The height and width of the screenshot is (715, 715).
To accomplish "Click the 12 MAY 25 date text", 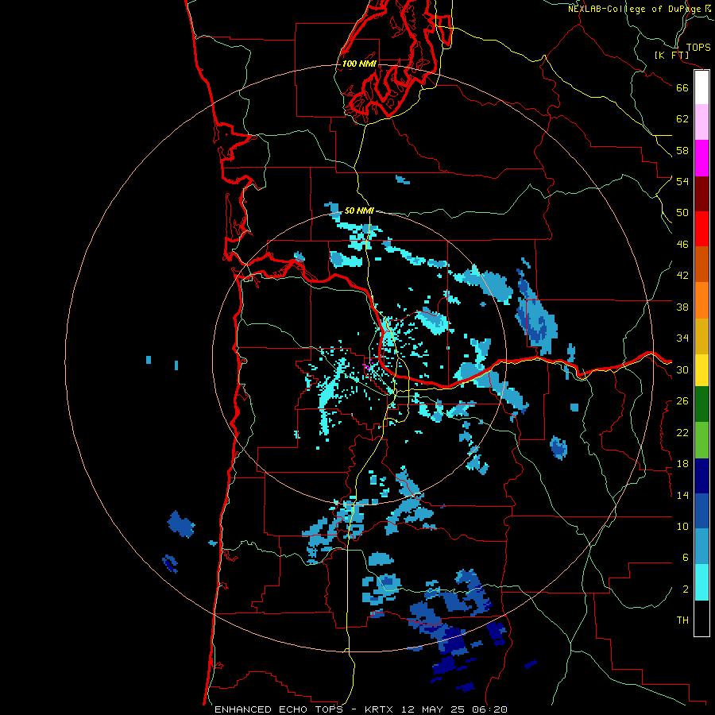I will click(x=432, y=709).
